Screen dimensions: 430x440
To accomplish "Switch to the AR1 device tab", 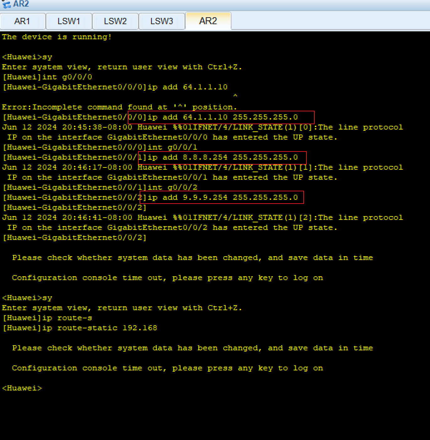I will pos(23,21).
